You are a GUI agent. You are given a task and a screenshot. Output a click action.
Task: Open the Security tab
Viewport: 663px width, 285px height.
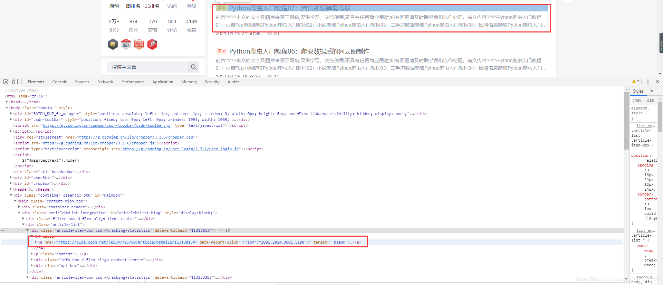click(x=212, y=82)
